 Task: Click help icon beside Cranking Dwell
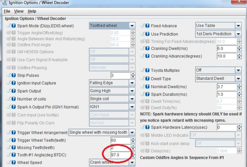pos(147,48)
